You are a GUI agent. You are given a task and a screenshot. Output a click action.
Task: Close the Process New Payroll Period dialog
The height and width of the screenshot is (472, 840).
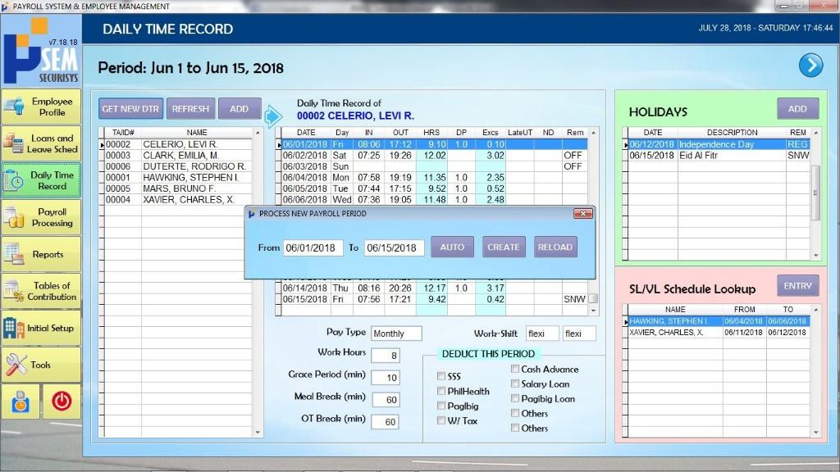point(583,214)
